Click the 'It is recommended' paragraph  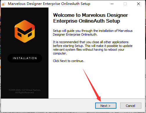(93, 48)
